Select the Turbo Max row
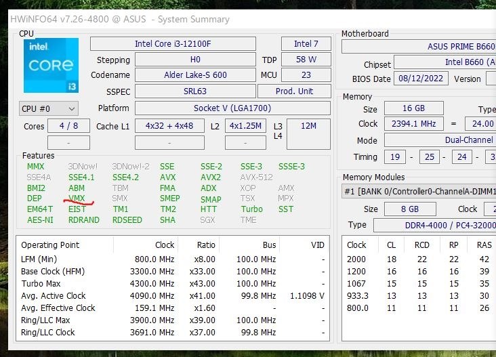The height and width of the screenshot is (357, 496). 173,284
